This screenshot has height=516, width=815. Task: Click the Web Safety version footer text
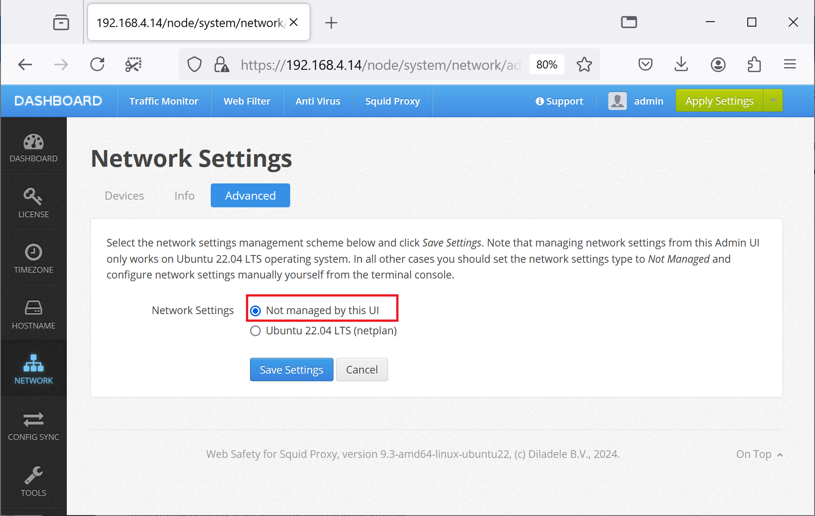click(x=413, y=454)
